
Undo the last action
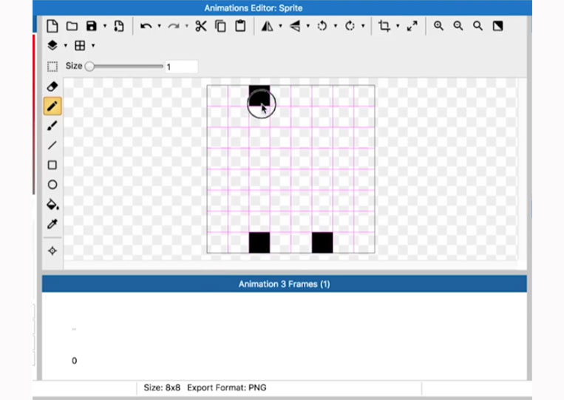(146, 26)
